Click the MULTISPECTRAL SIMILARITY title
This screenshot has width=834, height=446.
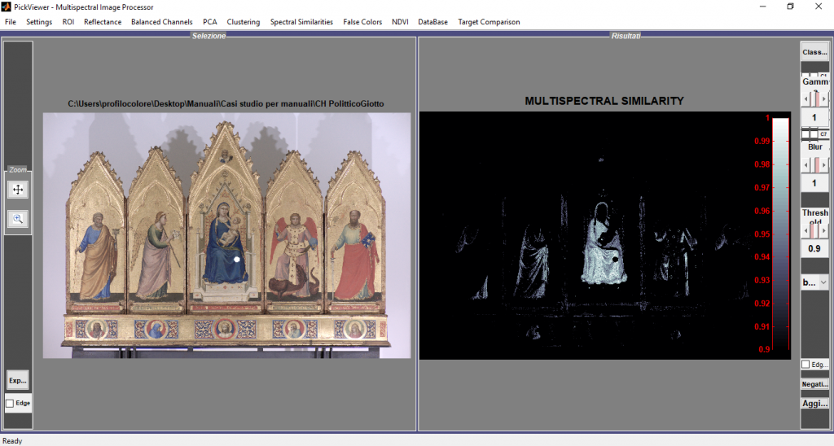pos(604,101)
